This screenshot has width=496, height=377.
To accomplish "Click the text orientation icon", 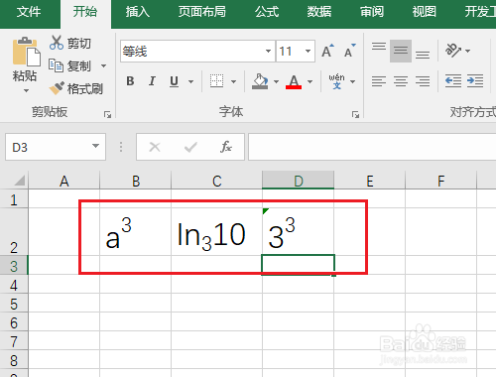I will tap(452, 51).
